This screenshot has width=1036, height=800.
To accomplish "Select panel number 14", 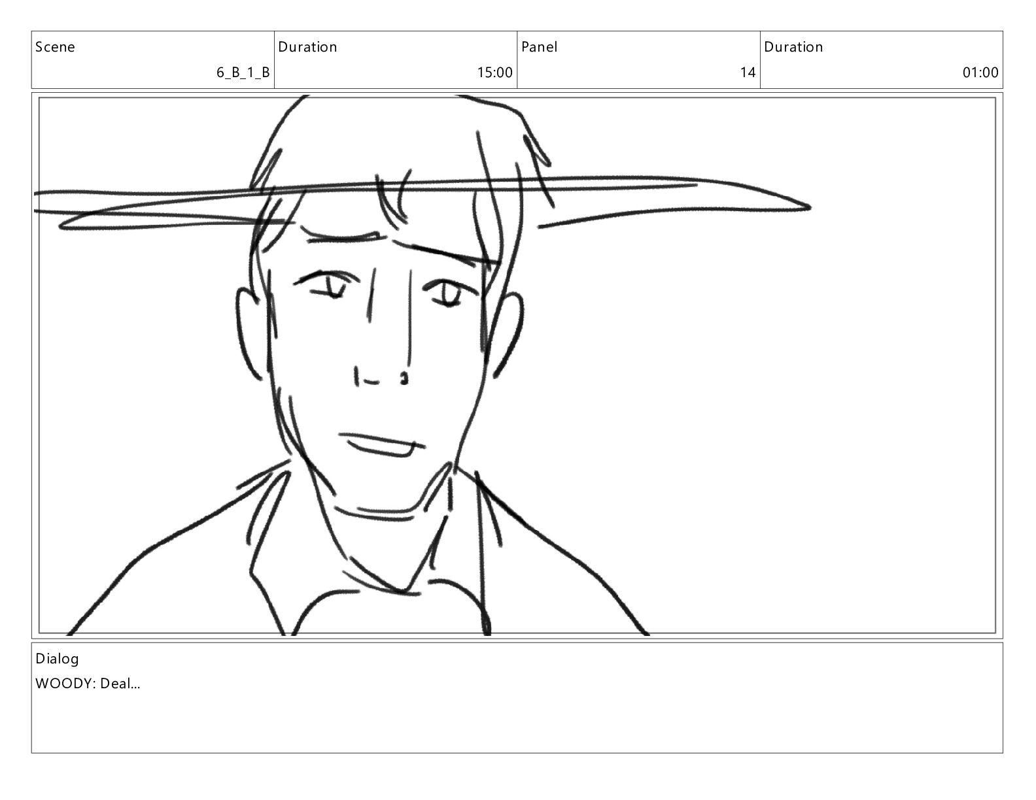I will click(x=748, y=73).
